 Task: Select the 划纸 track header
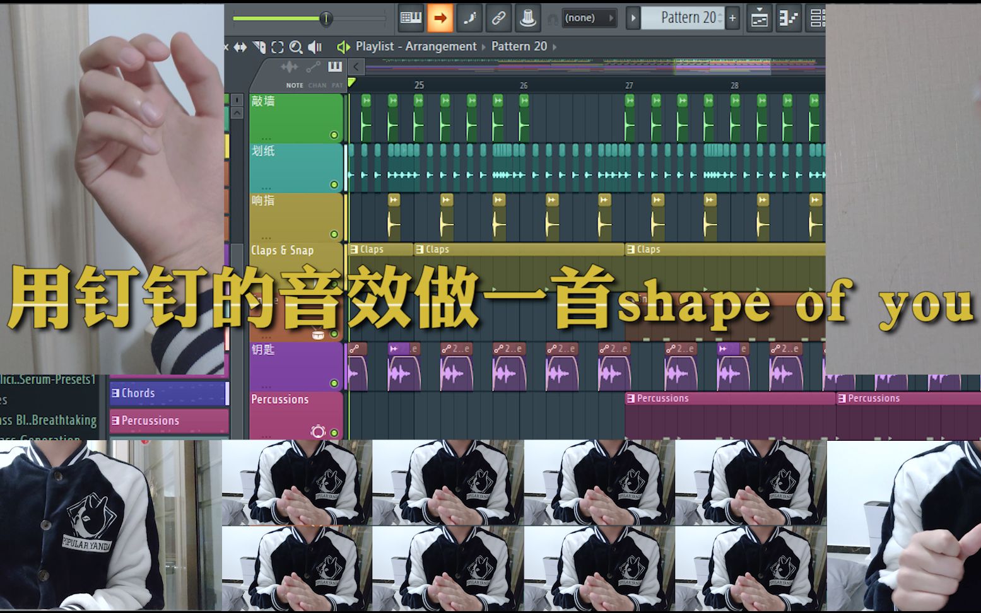coord(296,168)
